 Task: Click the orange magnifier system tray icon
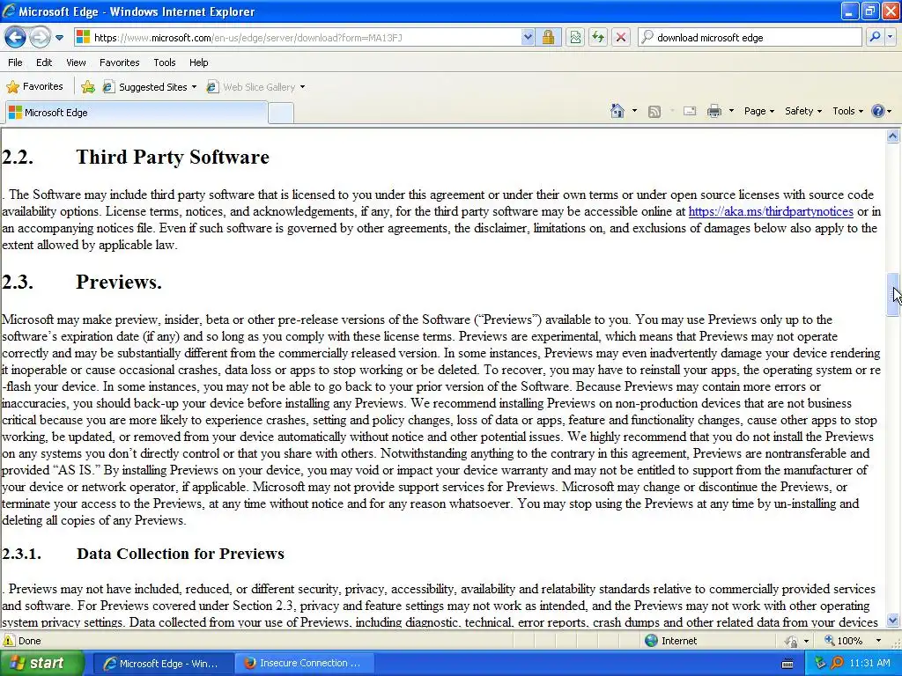[837, 664]
